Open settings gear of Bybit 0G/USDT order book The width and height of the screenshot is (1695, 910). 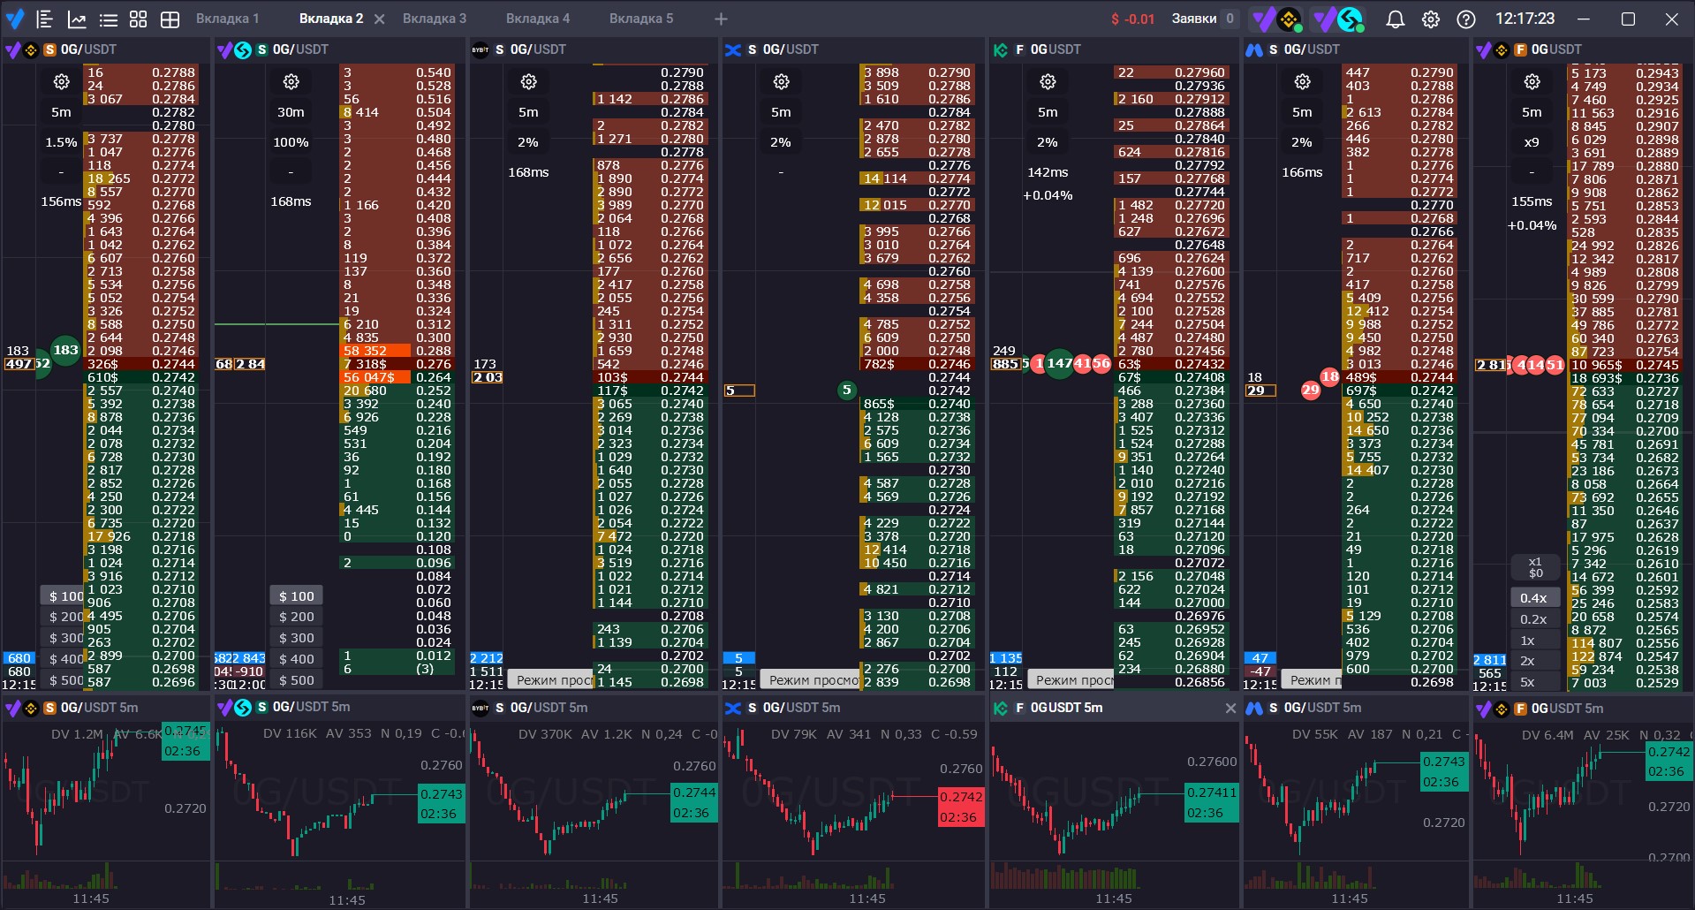[528, 81]
